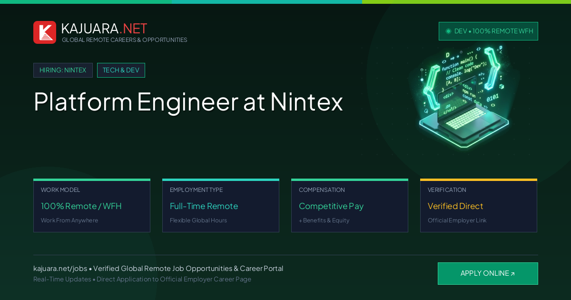Viewport: 571px width, 300px height.
Task: Click the arrow icon on Apply Online
Action: (512, 274)
